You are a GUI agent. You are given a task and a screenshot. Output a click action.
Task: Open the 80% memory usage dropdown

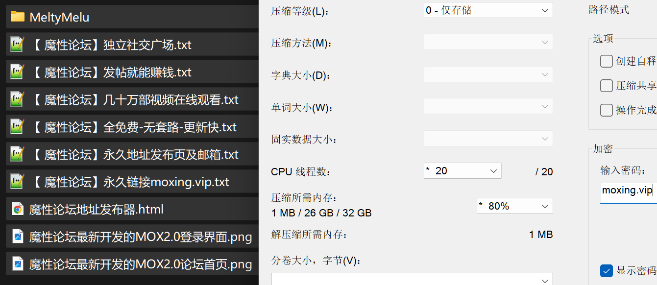pos(514,206)
